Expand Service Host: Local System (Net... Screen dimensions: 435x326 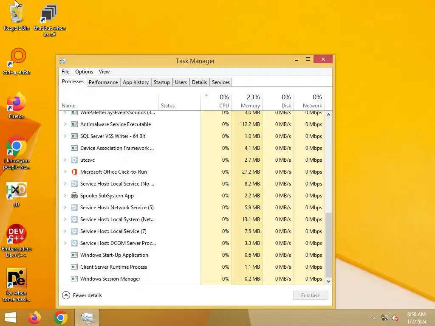(x=65, y=219)
